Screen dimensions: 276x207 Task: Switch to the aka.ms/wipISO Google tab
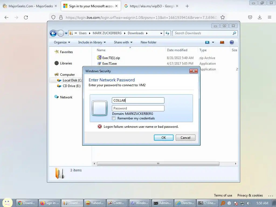(x=152, y=6)
